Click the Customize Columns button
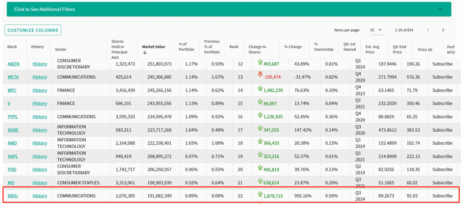Screen dimensions: 461x204 point(33,30)
